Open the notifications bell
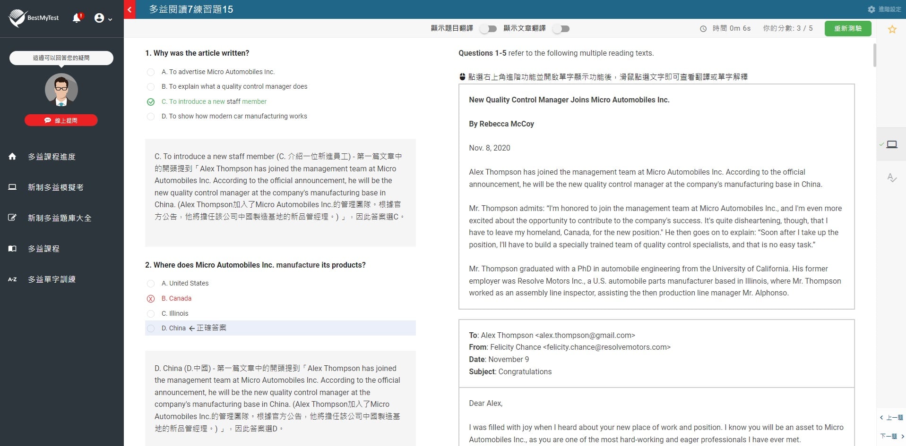The width and height of the screenshot is (906, 446). 77,18
